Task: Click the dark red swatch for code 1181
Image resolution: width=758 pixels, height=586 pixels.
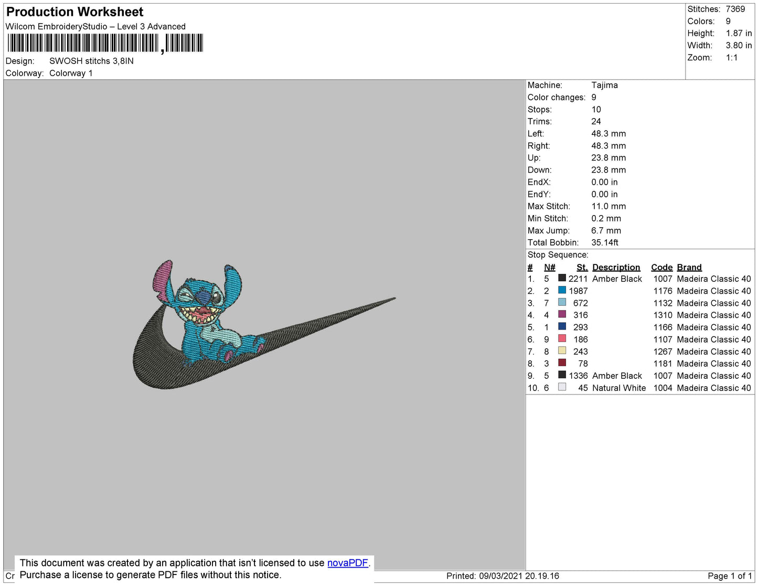Action: point(562,363)
